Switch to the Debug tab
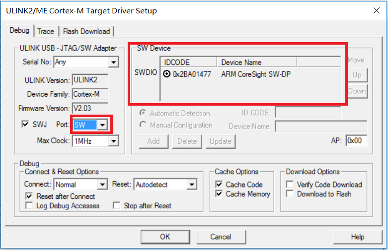388x250 pixels. (x=19, y=31)
